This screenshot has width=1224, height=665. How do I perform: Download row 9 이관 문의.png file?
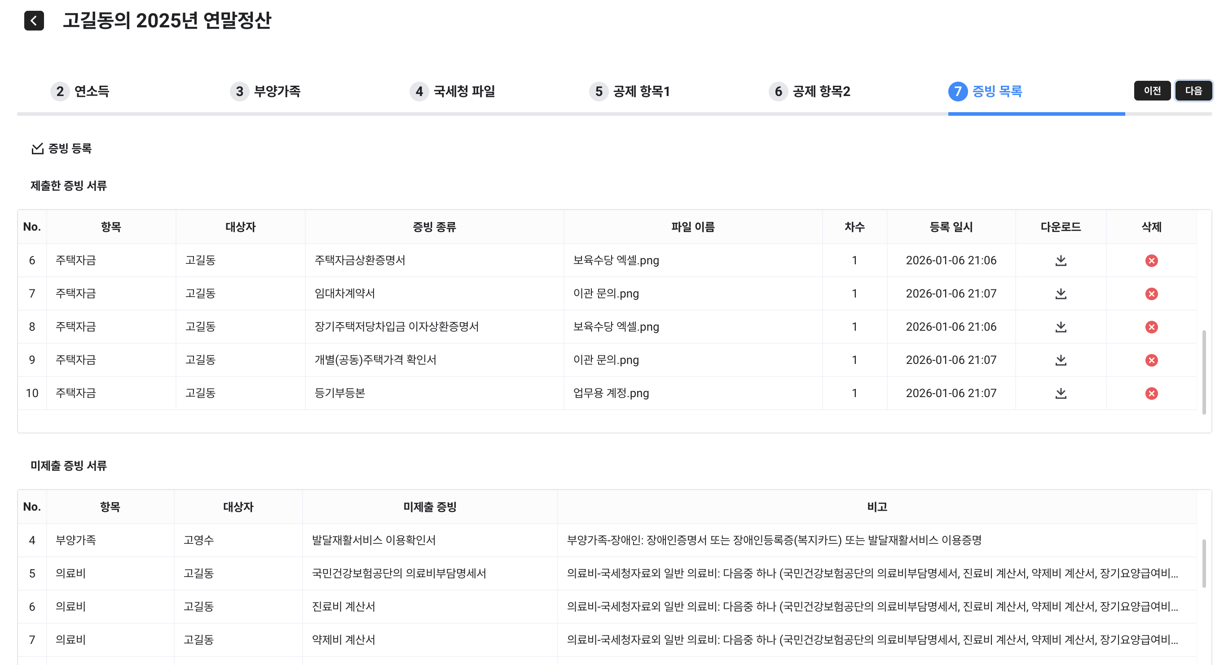point(1061,360)
